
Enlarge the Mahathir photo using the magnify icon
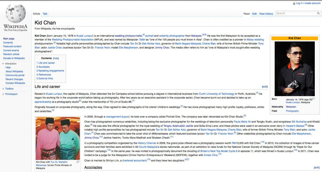[78, 162]
